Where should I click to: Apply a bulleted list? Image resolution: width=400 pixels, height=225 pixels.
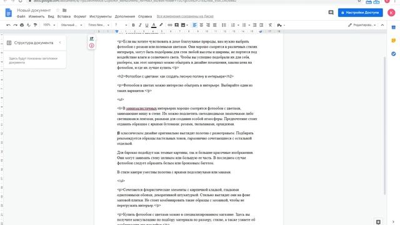tap(244, 25)
